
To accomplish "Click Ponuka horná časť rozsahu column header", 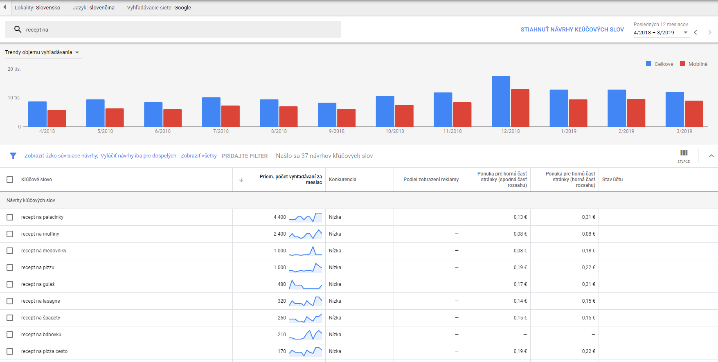I will tap(570, 180).
